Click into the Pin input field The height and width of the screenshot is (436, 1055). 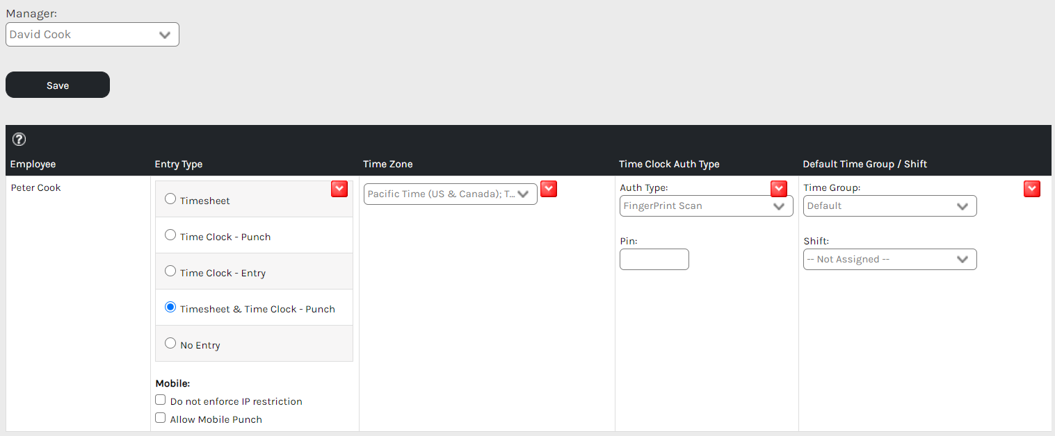[654, 260]
